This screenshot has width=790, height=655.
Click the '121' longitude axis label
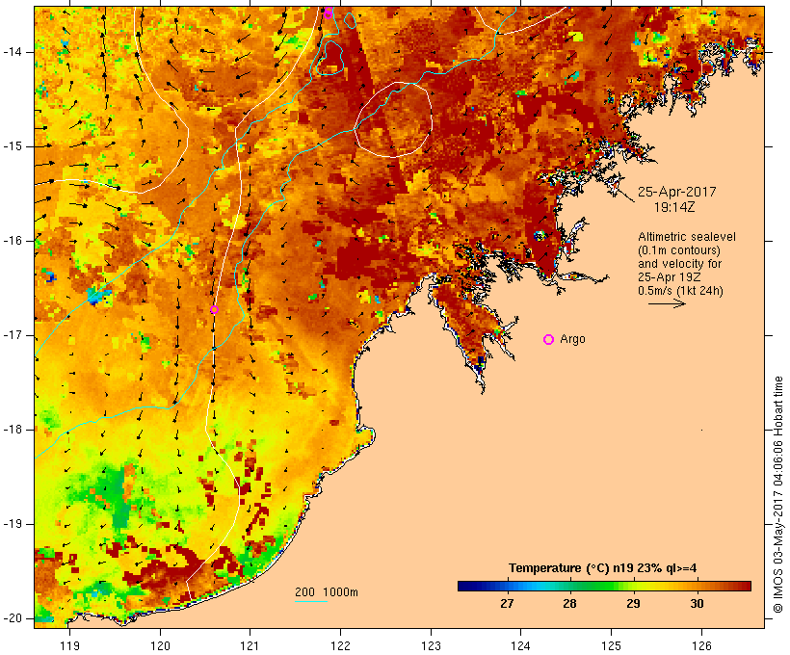(x=250, y=645)
